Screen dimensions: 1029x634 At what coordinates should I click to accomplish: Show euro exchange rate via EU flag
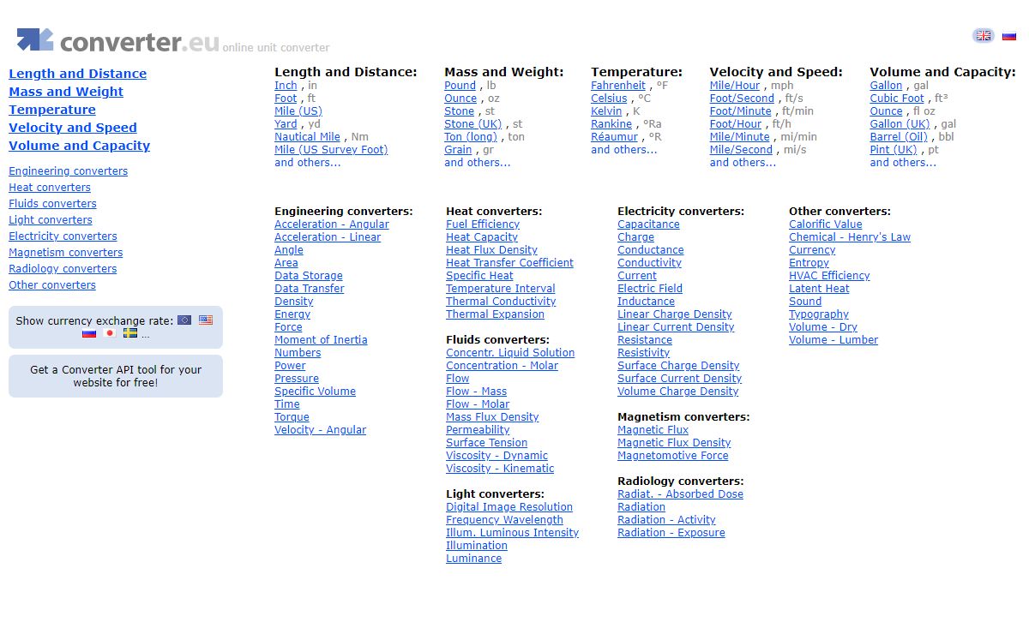click(x=184, y=320)
